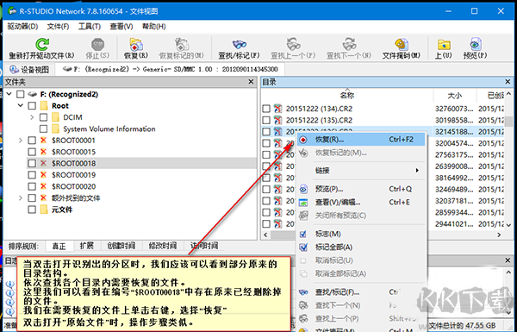This screenshot has width=517, height=332.
Task: Sort by 修改时间 tab
Action: [162, 246]
